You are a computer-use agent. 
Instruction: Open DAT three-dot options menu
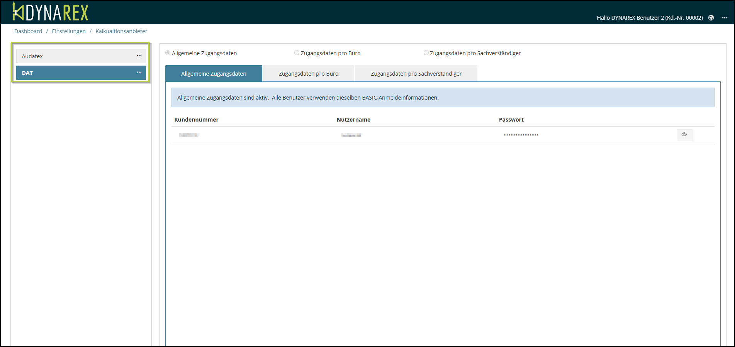(139, 73)
